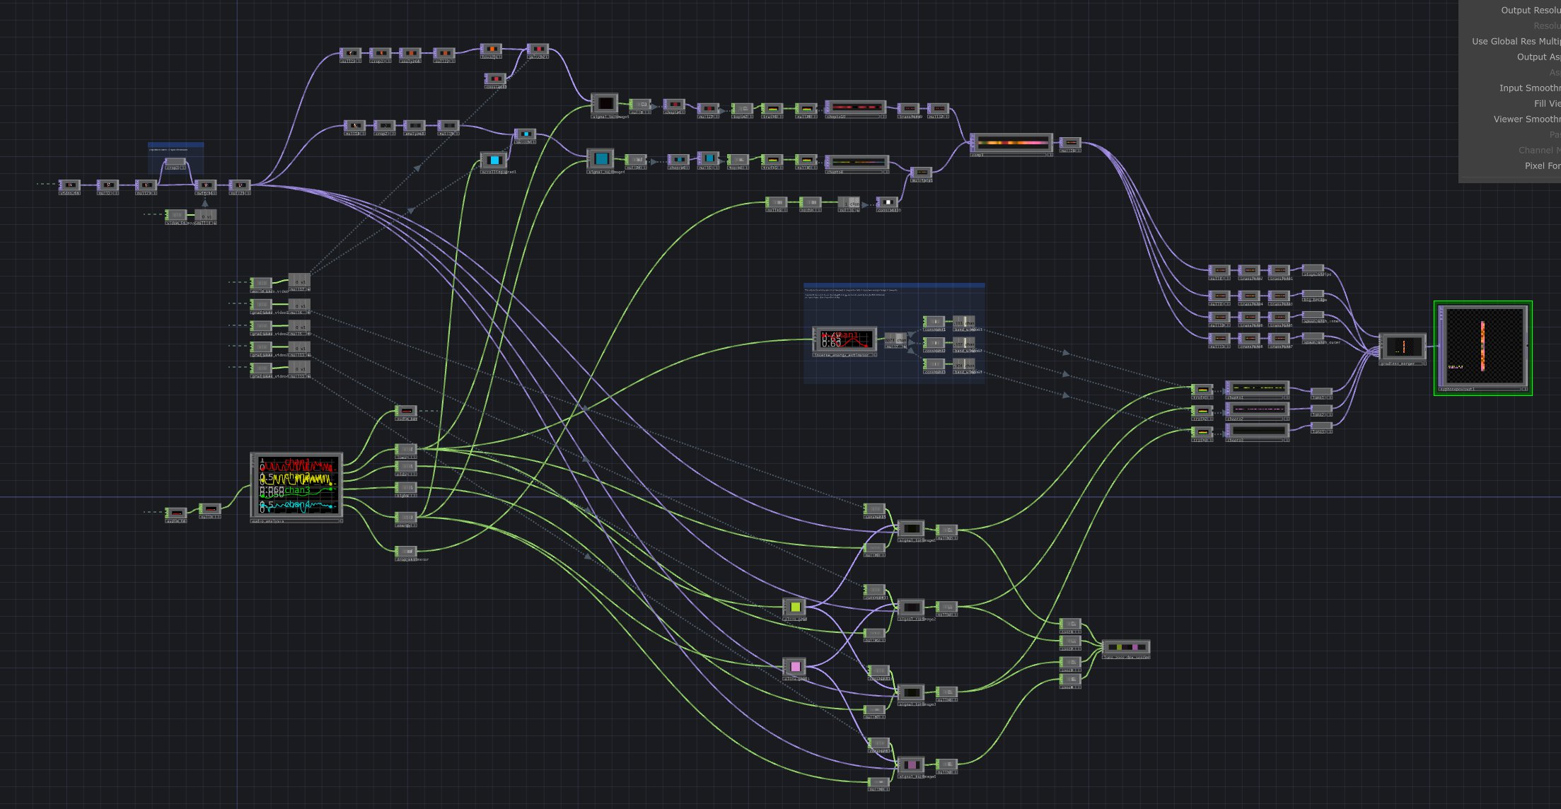The height and width of the screenshot is (809, 1561).
Task: Select the audio_analysis node showing four channel waveforms
Action: [x=297, y=487]
